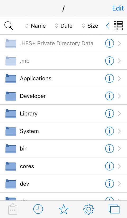Collapse sort options with blue back chevron
Image resolution: width=127 pixels, height=218 pixels.
[107, 26]
